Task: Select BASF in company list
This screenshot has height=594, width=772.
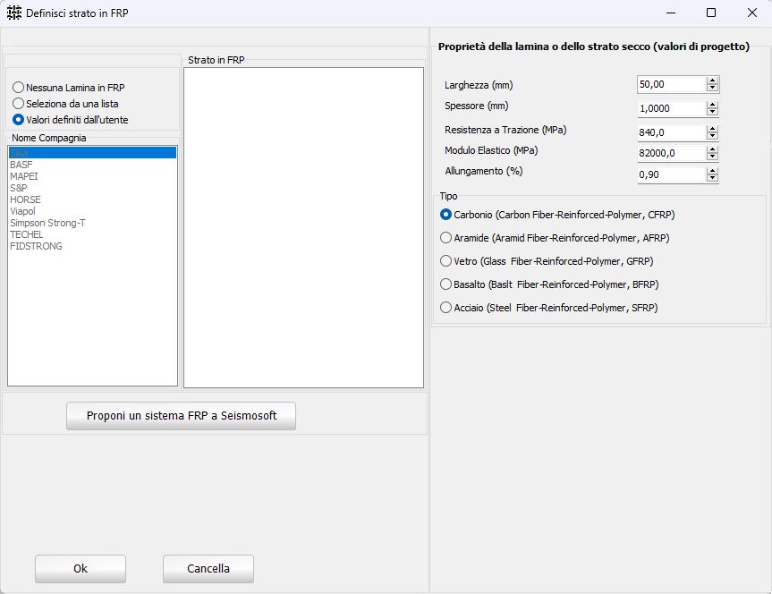Action: click(x=92, y=165)
